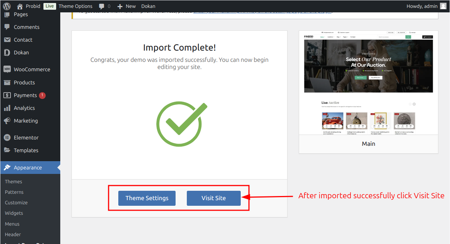
Task: Click the Main demo title label
Action: pyautogui.click(x=368, y=144)
